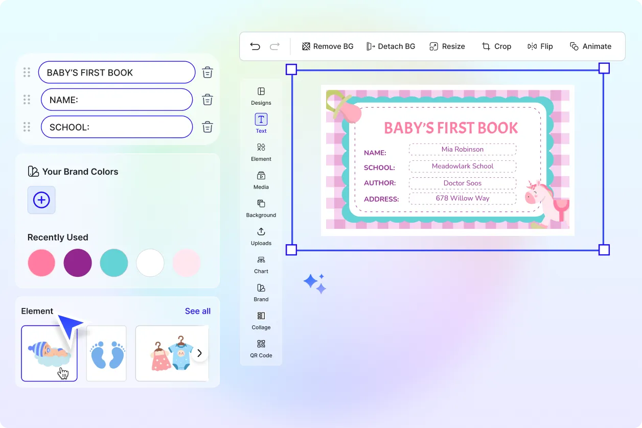642x428 pixels.
Task: Open the Collage sidebar panel
Action: [x=261, y=321]
